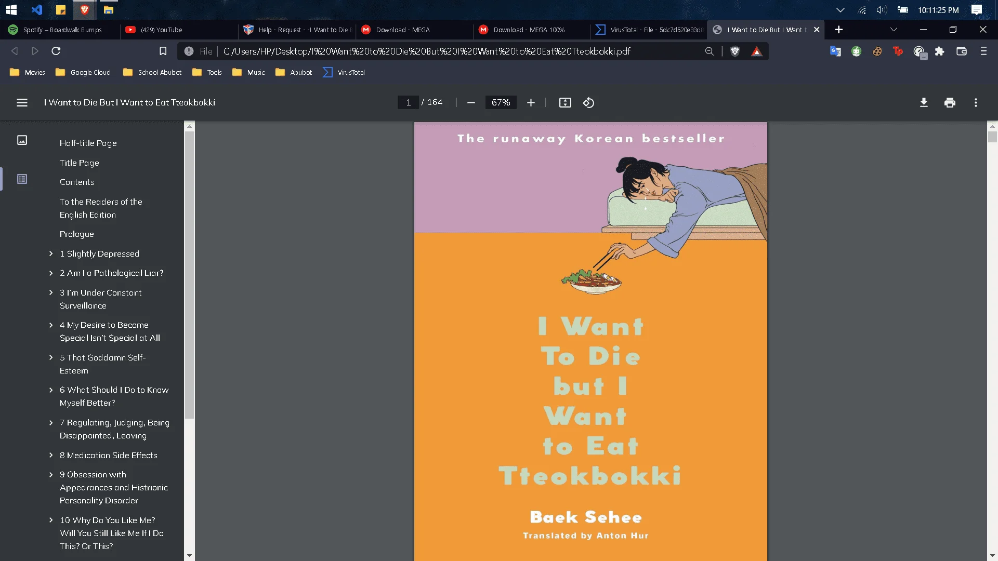Switch to Spotify Boardwalk Bumps tab
The width and height of the screenshot is (998, 561).
(x=62, y=30)
